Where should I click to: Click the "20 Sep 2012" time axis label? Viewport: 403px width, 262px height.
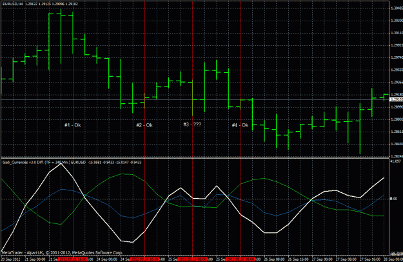click(x=11, y=259)
